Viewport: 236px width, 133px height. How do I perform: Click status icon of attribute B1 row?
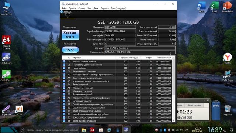pyautogui.click(x=64, y=111)
